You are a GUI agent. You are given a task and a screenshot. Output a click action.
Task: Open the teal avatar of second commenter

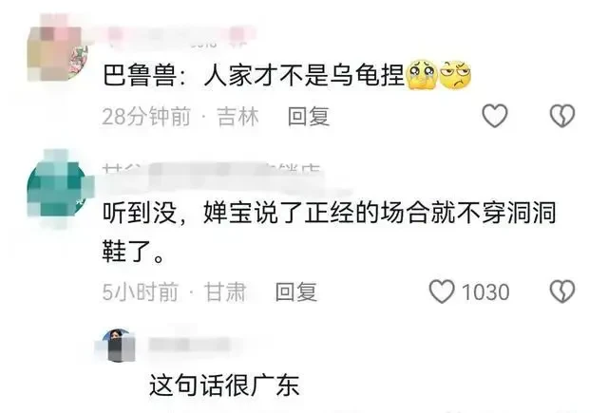coord(57,189)
